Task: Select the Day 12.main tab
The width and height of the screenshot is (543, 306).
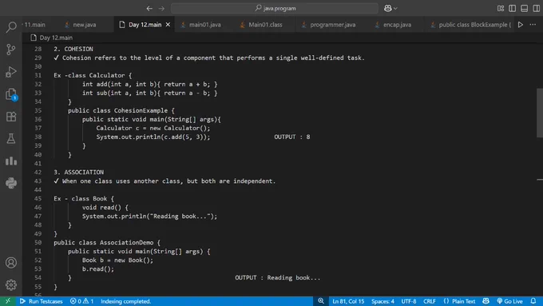Action: [x=145, y=25]
